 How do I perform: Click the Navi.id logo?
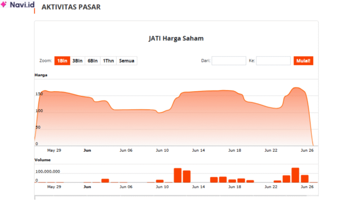[18, 5]
